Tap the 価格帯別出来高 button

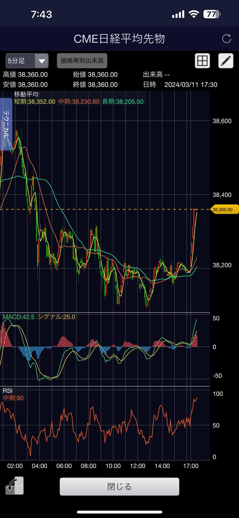click(82, 61)
